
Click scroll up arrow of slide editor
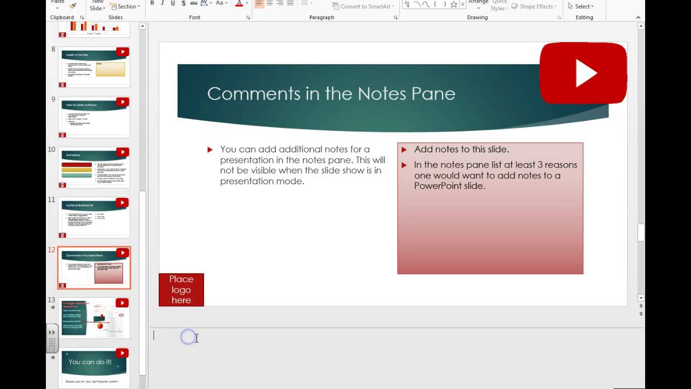pyautogui.click(x=641, y=25)
